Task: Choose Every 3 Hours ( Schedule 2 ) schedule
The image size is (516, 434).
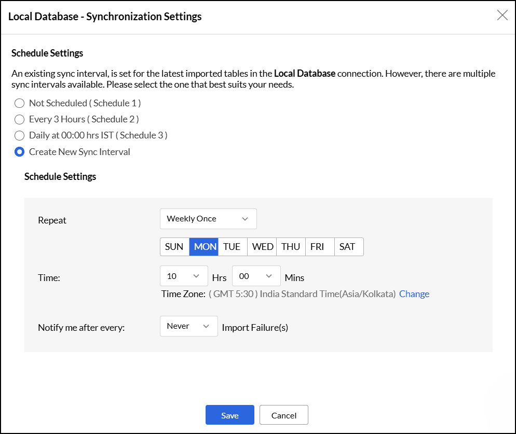Action: 19,119
